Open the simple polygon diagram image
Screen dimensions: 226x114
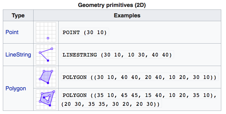tap(46, 77)
